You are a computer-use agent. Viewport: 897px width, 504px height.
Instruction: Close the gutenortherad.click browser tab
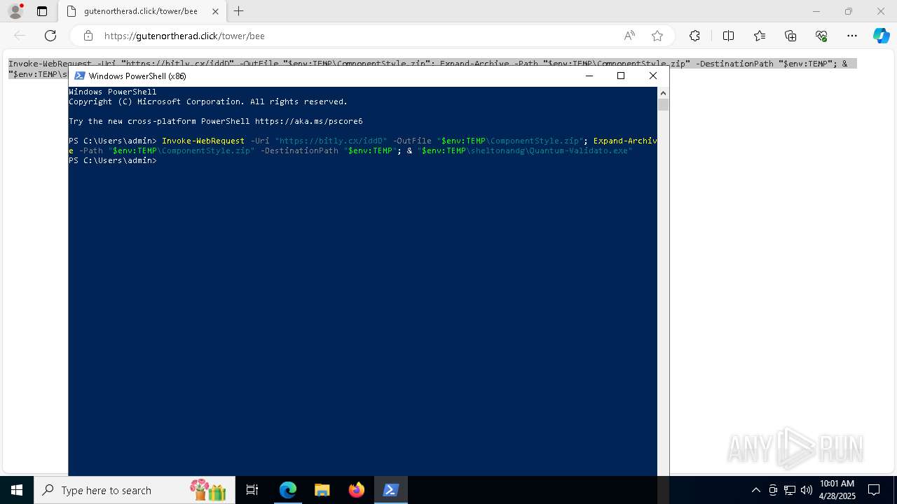click(x=215, y=11)
